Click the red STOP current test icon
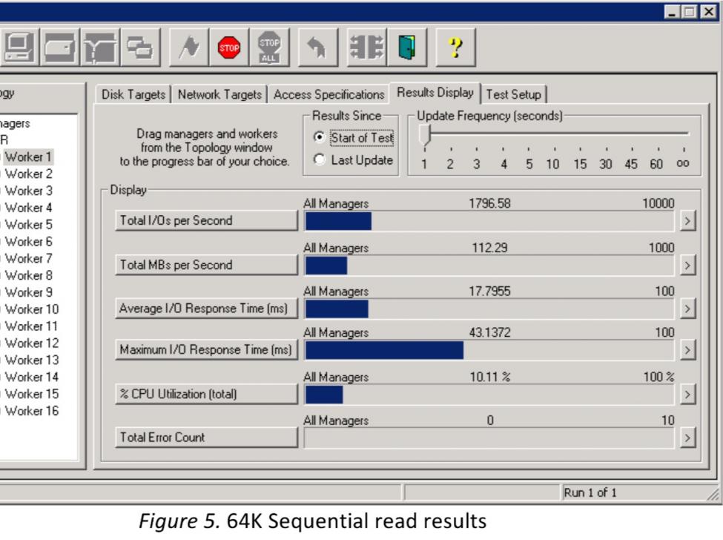Screen dimensions: 723x540 pyautogui.click(x=229, y=47)
